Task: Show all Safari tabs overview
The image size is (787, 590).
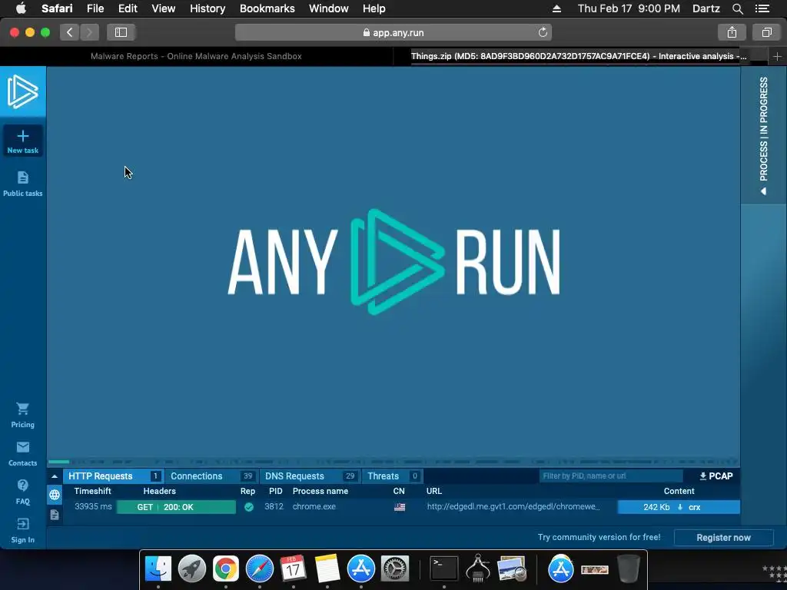Action: (x=766, y=32)
